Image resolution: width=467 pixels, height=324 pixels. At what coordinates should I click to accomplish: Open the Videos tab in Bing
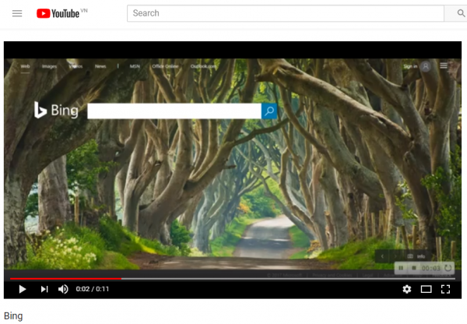click(75, 66)
